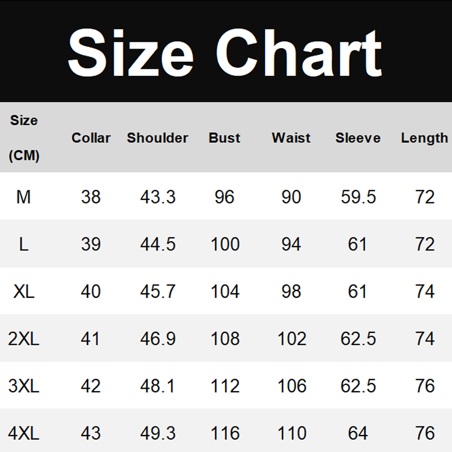This screenshot has width=452, height=452.
Task: Click waist value 98 in XL row
Action: (292, 292)
